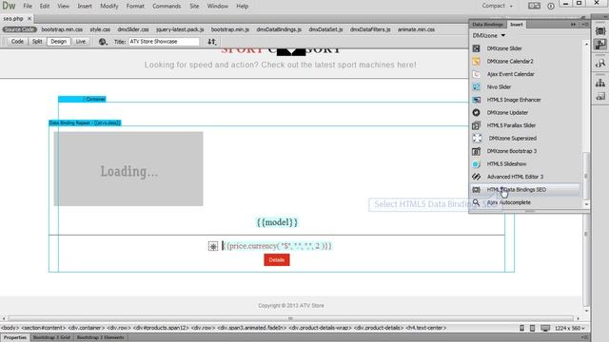609x342 pixels.
Task: Insert DMXzone Calendar2 from the panel
Action: [x=510, y=61]
